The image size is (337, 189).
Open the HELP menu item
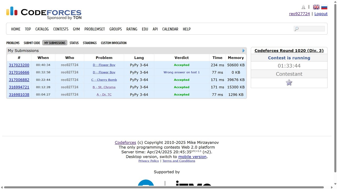[187, 29]
